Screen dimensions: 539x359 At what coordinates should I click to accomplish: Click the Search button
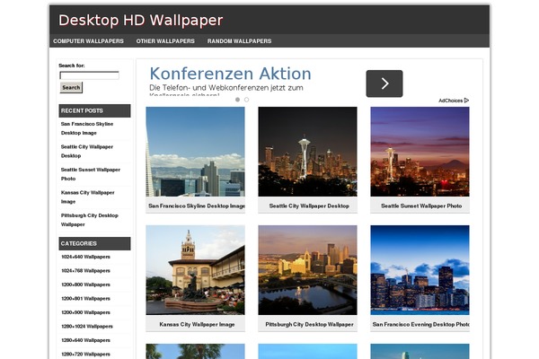(71, 88)
